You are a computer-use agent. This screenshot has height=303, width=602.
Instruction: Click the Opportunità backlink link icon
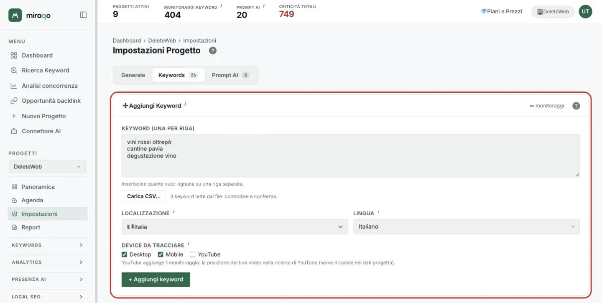(14, 101)
